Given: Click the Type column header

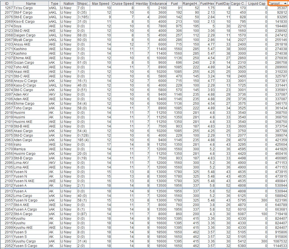Looking at the screenshot, I should pyautogui.click(x=54, y=3).
